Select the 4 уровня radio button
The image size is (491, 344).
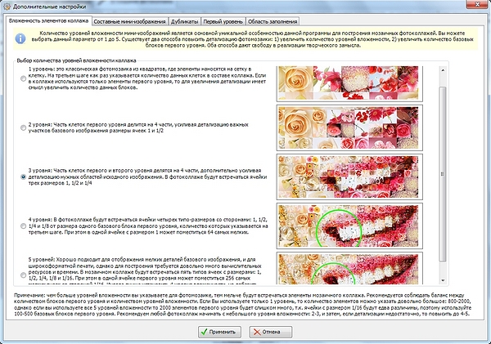[23, 226]
